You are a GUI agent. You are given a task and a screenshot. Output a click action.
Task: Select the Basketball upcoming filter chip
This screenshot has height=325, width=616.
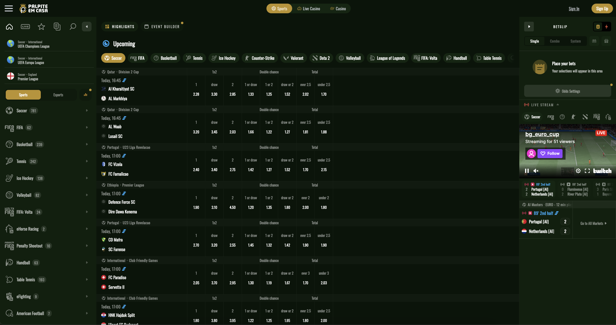pyautogui.click(x=165, y=58)
